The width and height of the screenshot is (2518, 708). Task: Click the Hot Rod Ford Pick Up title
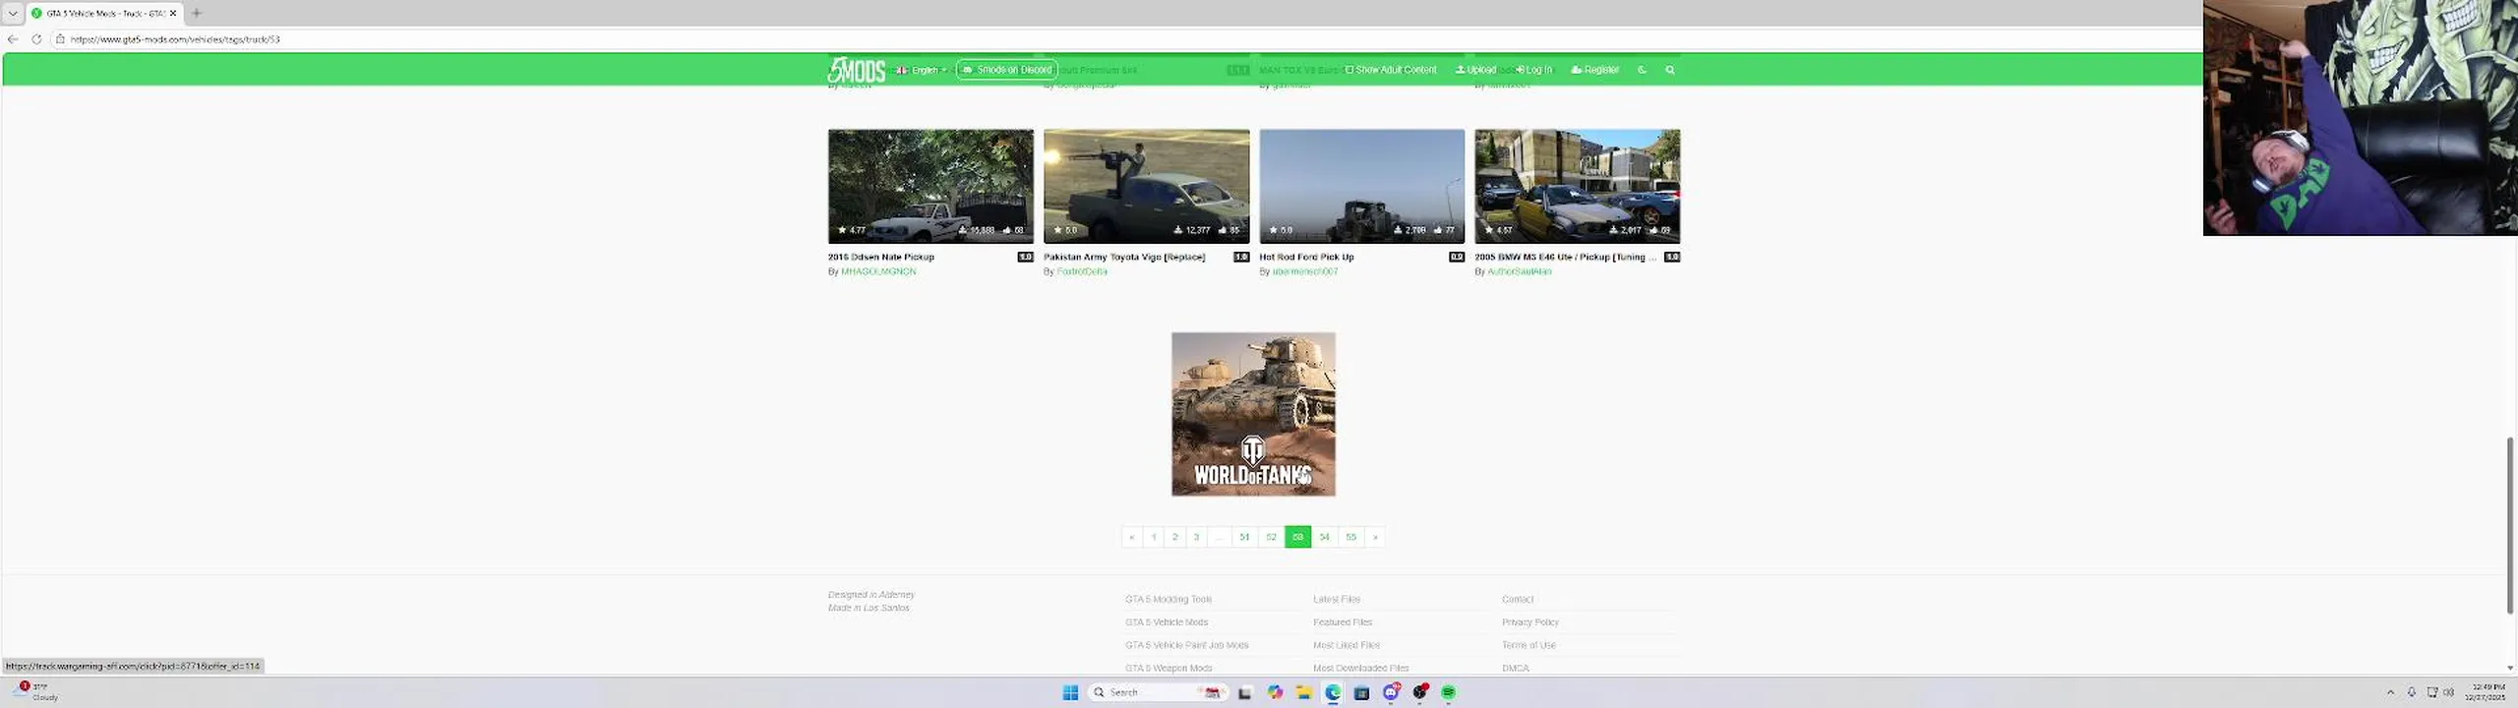[1307, 257]
